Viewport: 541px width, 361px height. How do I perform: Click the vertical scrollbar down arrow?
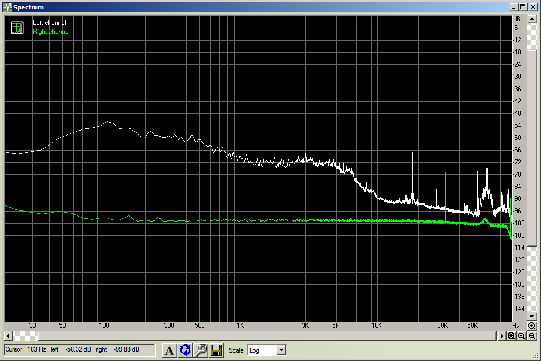point(532,316)
